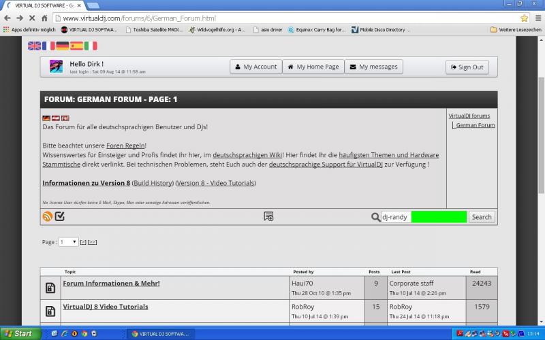Screen dimensions: 545x340
Task: Click Corporate staff last post
Action: [411, 284]
